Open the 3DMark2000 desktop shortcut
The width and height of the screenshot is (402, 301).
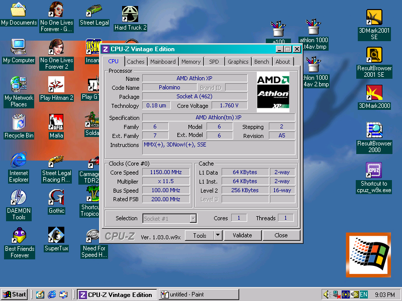(374, 93)
